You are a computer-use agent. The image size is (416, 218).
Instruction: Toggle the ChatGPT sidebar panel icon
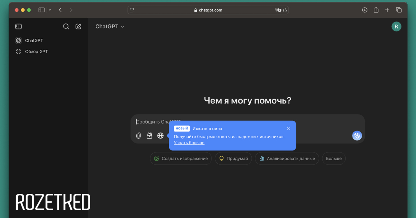click(19, 27)
